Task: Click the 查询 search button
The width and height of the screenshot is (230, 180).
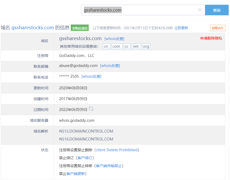Action: point(217,10)
